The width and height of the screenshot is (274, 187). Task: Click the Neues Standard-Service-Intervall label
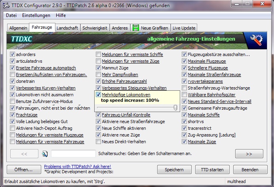coord(219,101)
